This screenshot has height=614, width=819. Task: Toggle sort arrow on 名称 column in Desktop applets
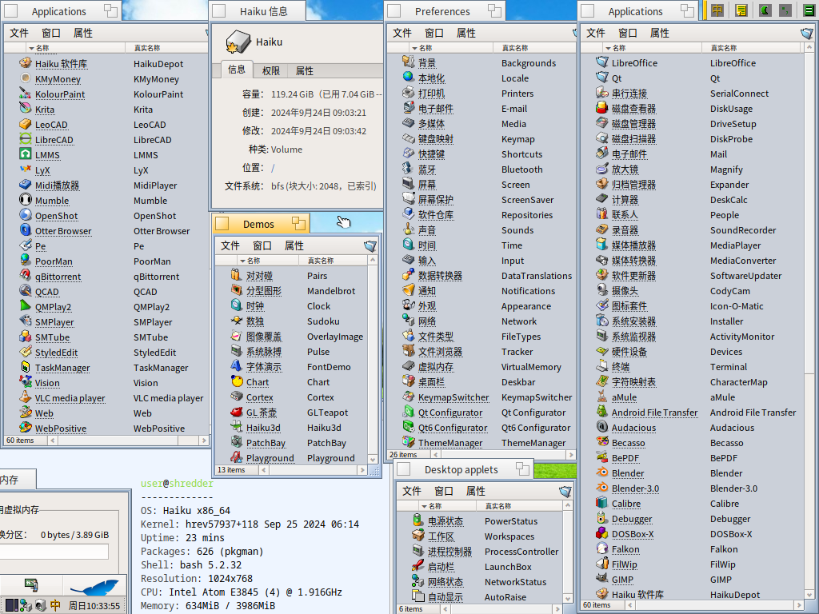click(x=424, y=506)
